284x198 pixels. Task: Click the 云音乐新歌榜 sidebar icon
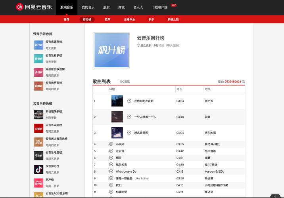(38, 59)
